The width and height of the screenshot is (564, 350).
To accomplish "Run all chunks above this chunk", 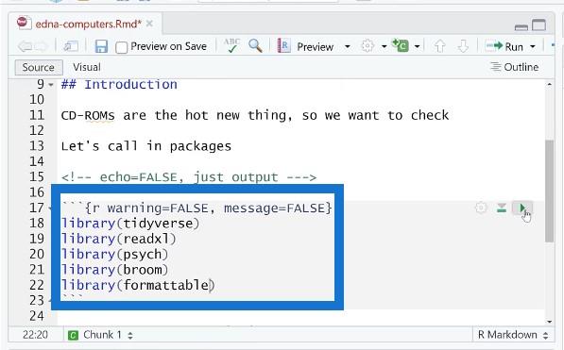I will click(502, 208).
